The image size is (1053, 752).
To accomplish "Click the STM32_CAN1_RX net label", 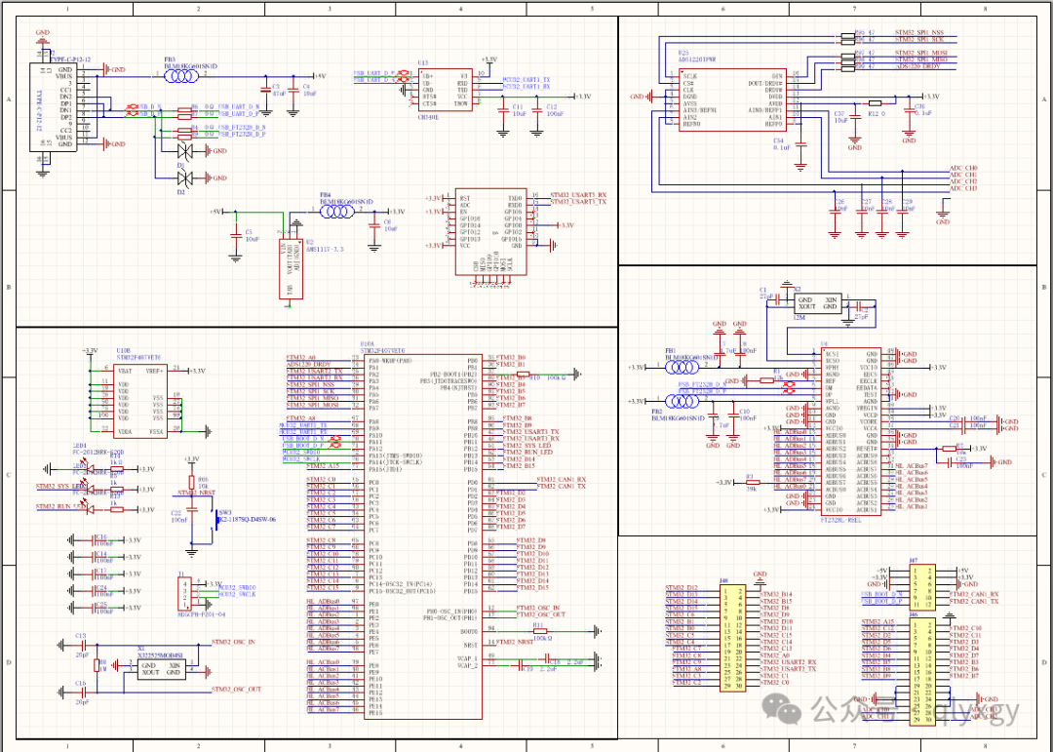I will click(561, 479).
